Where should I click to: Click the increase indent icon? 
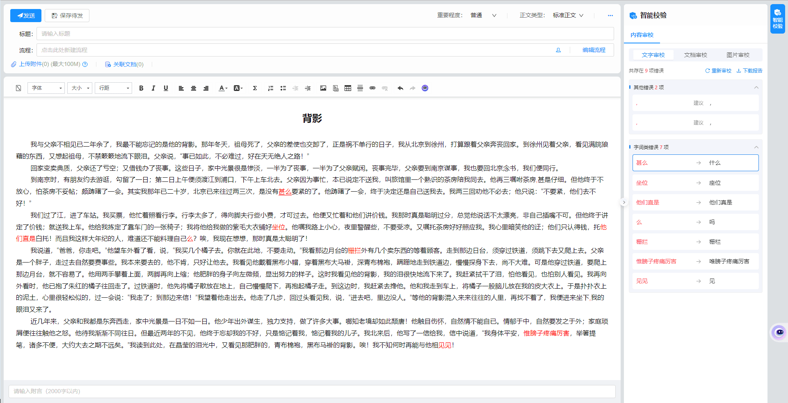pyautogui.click(x=308, y=88)
